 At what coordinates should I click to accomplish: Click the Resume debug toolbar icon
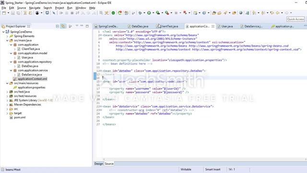61,13
